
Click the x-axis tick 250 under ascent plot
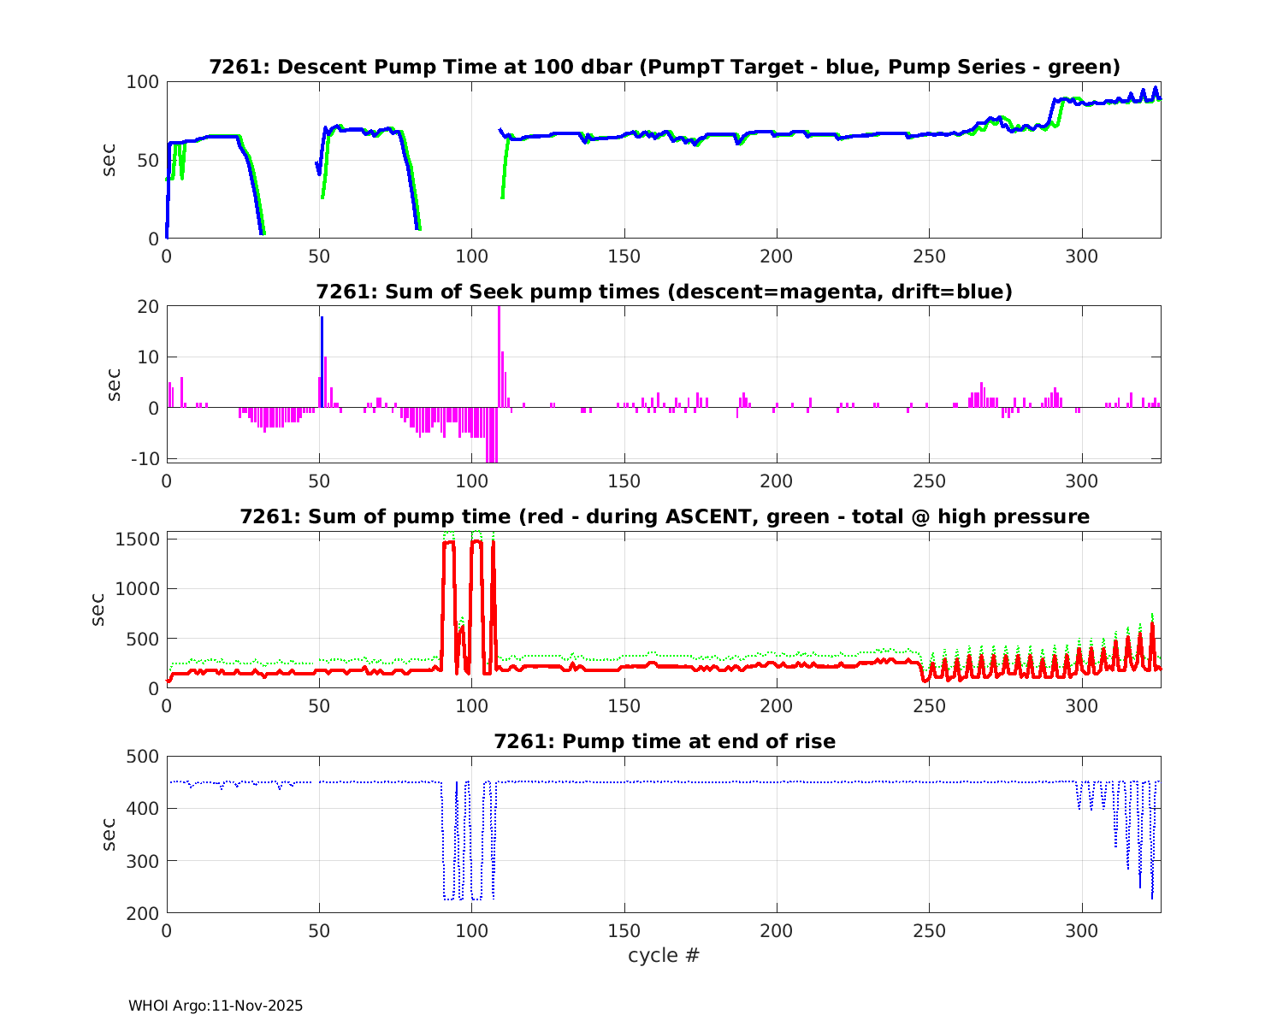(929, 705)
